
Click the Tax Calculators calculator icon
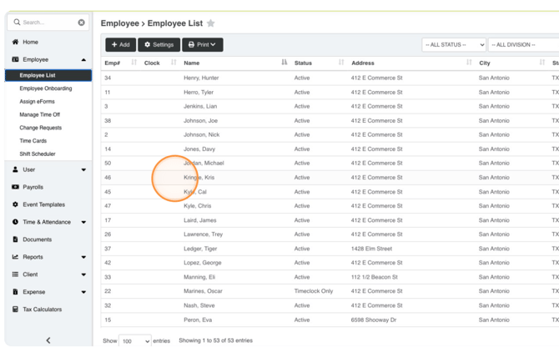(x=15, y=309)
